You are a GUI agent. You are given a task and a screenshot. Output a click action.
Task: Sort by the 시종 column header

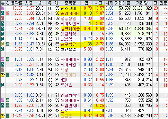pos(29,3)
